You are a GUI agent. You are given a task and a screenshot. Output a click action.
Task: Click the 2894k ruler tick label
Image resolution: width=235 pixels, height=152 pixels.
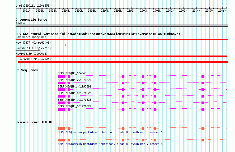coord(66,11)
